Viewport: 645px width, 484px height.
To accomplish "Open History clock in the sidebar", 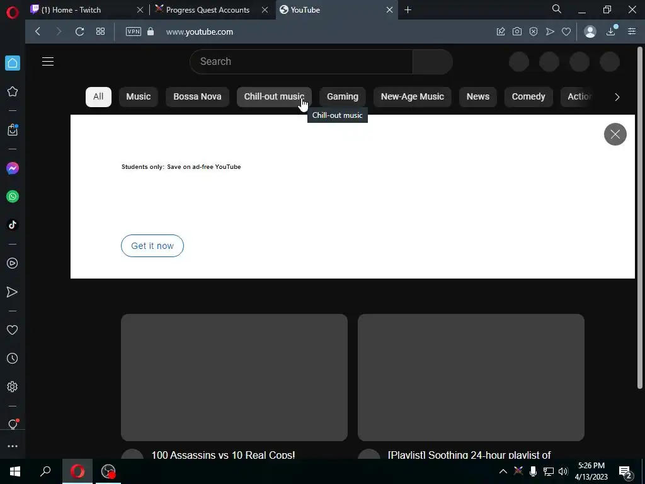I will point(13,359).
